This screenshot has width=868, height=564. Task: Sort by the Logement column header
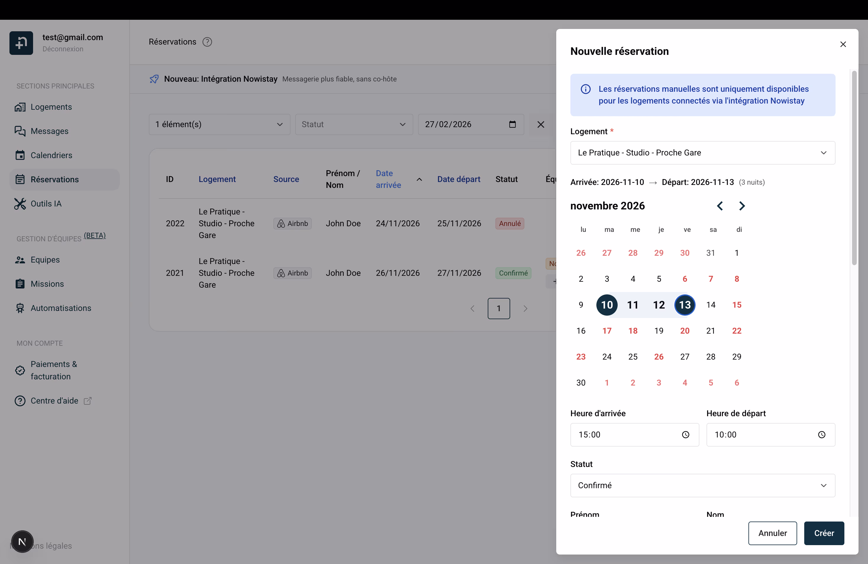pos(217,179)
